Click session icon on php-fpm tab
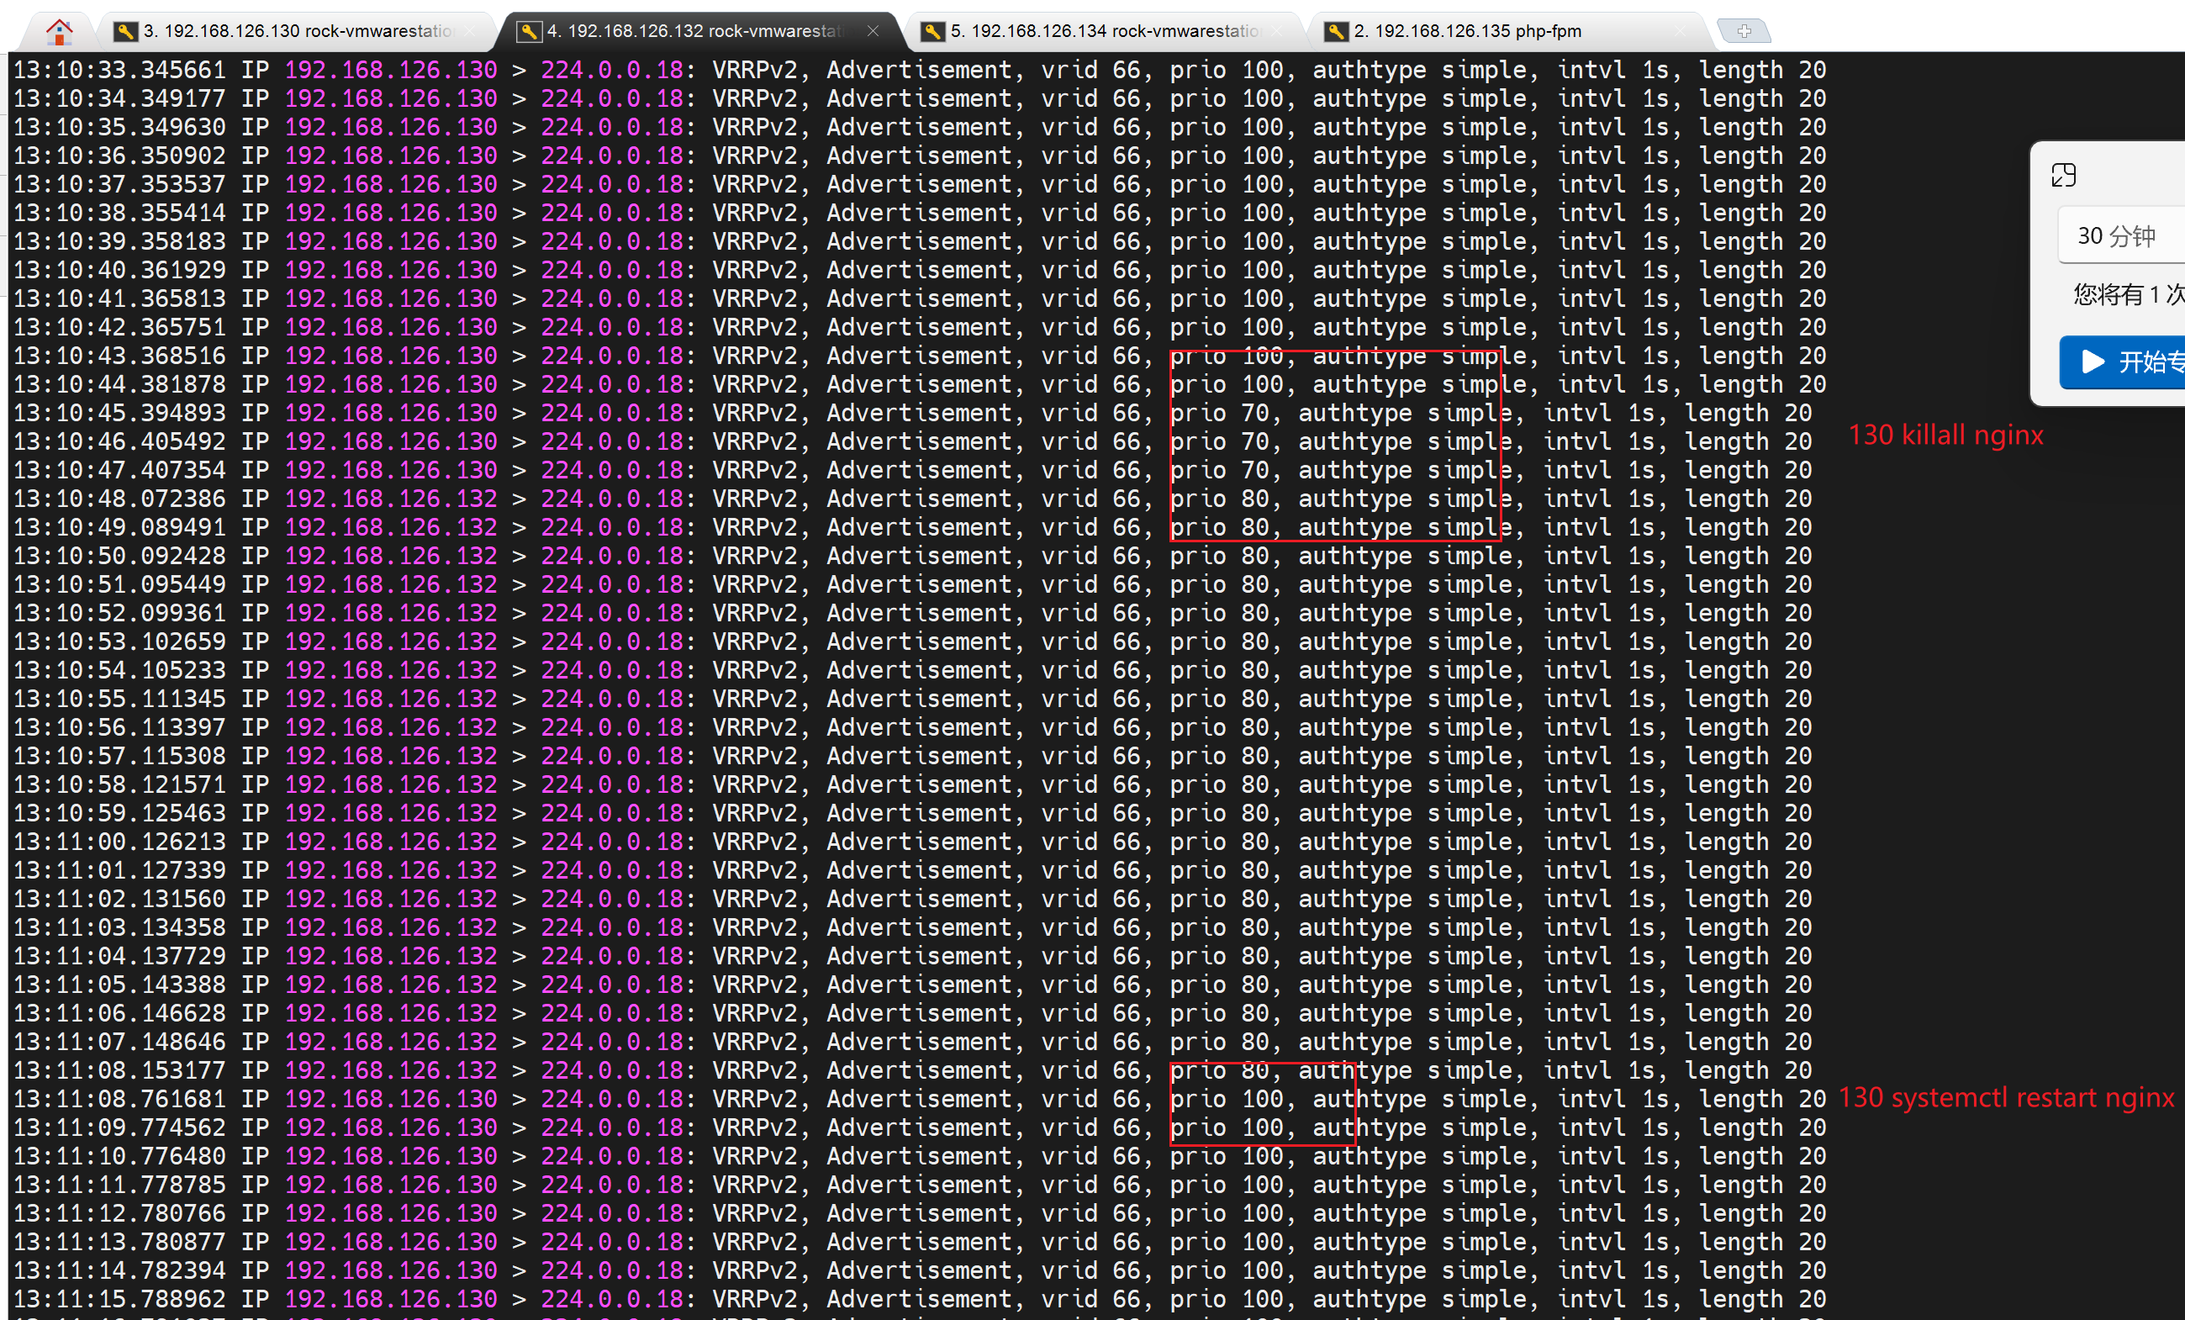The image size is (2185, 1320). tap(1336, 32)
